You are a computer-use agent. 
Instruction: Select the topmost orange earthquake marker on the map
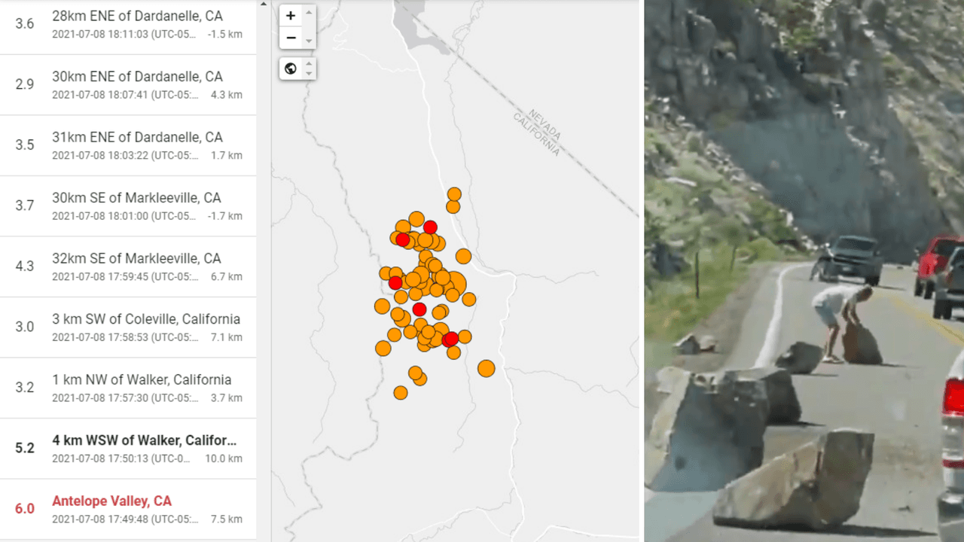(x=453, y=195)
